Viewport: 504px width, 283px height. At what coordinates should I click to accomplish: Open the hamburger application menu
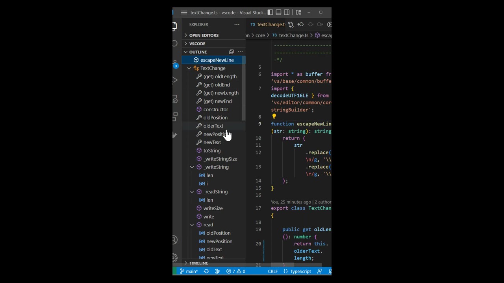coord(184,13)
